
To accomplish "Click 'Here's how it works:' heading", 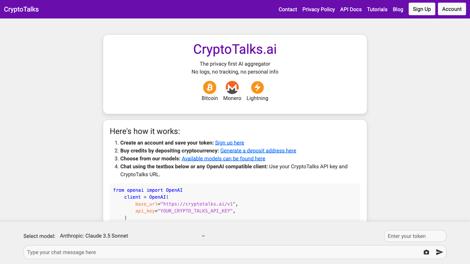I will pyautogui.click(x=145, y=131).
